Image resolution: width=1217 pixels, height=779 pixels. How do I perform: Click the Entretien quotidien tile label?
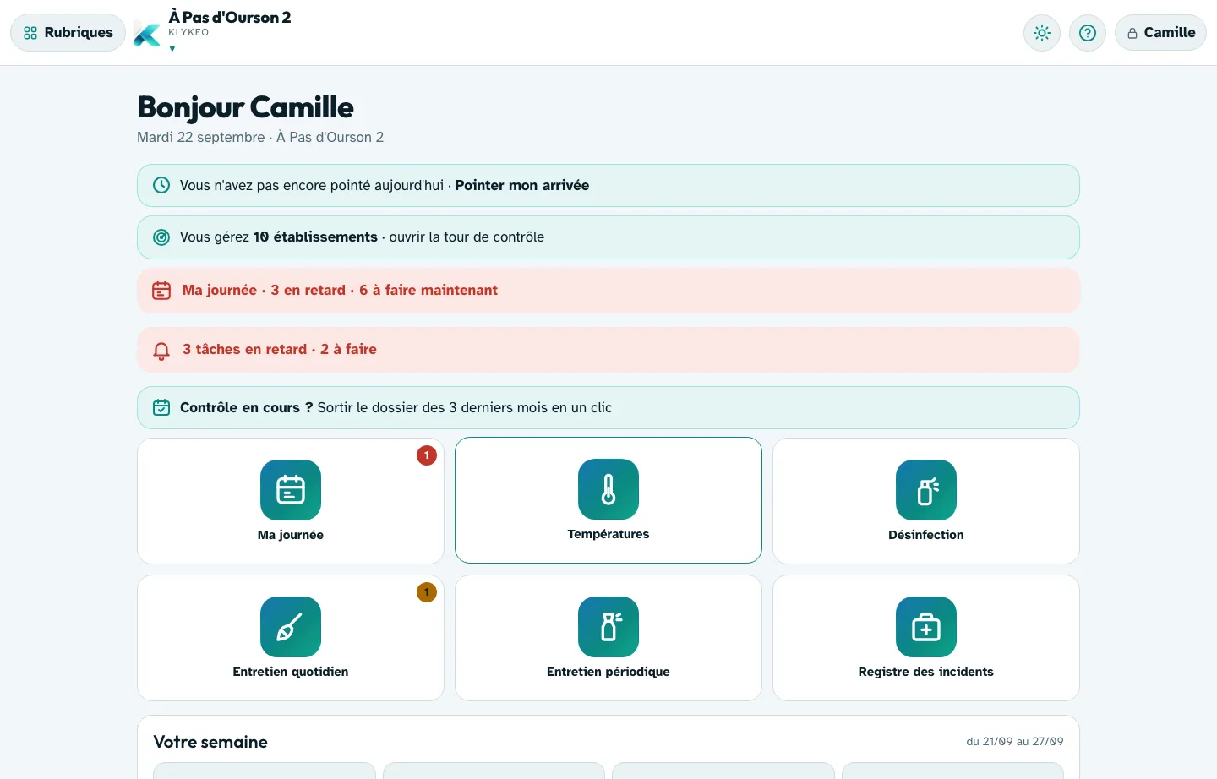click(291, 672)
